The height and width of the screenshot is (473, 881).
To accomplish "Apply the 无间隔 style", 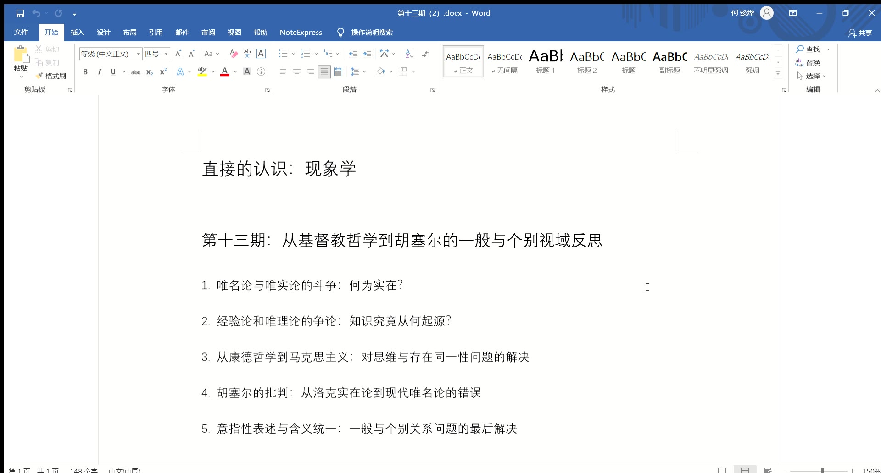I will [504, 61].
